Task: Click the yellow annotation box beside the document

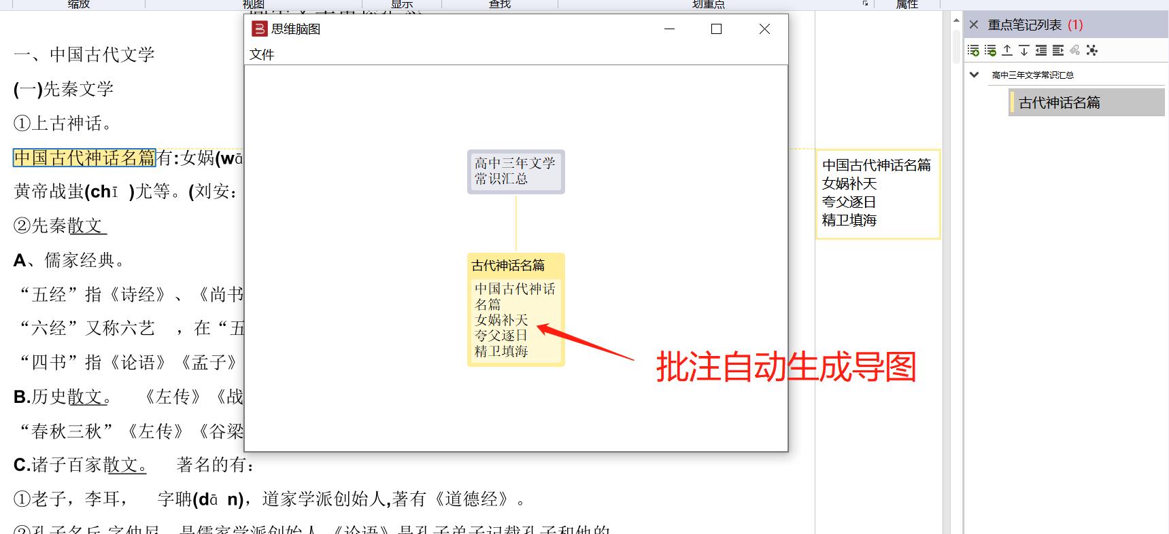Action: [878, 194]
